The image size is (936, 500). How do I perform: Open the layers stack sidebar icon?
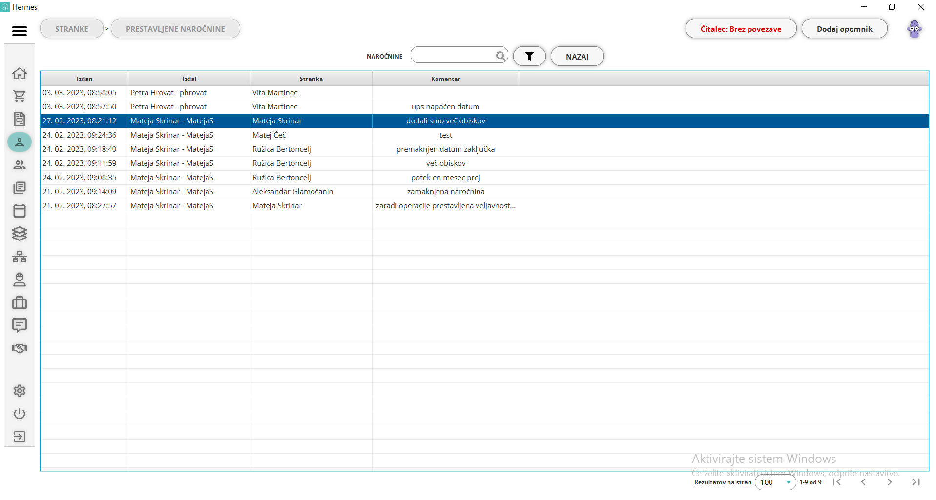[x=20, y=234]
